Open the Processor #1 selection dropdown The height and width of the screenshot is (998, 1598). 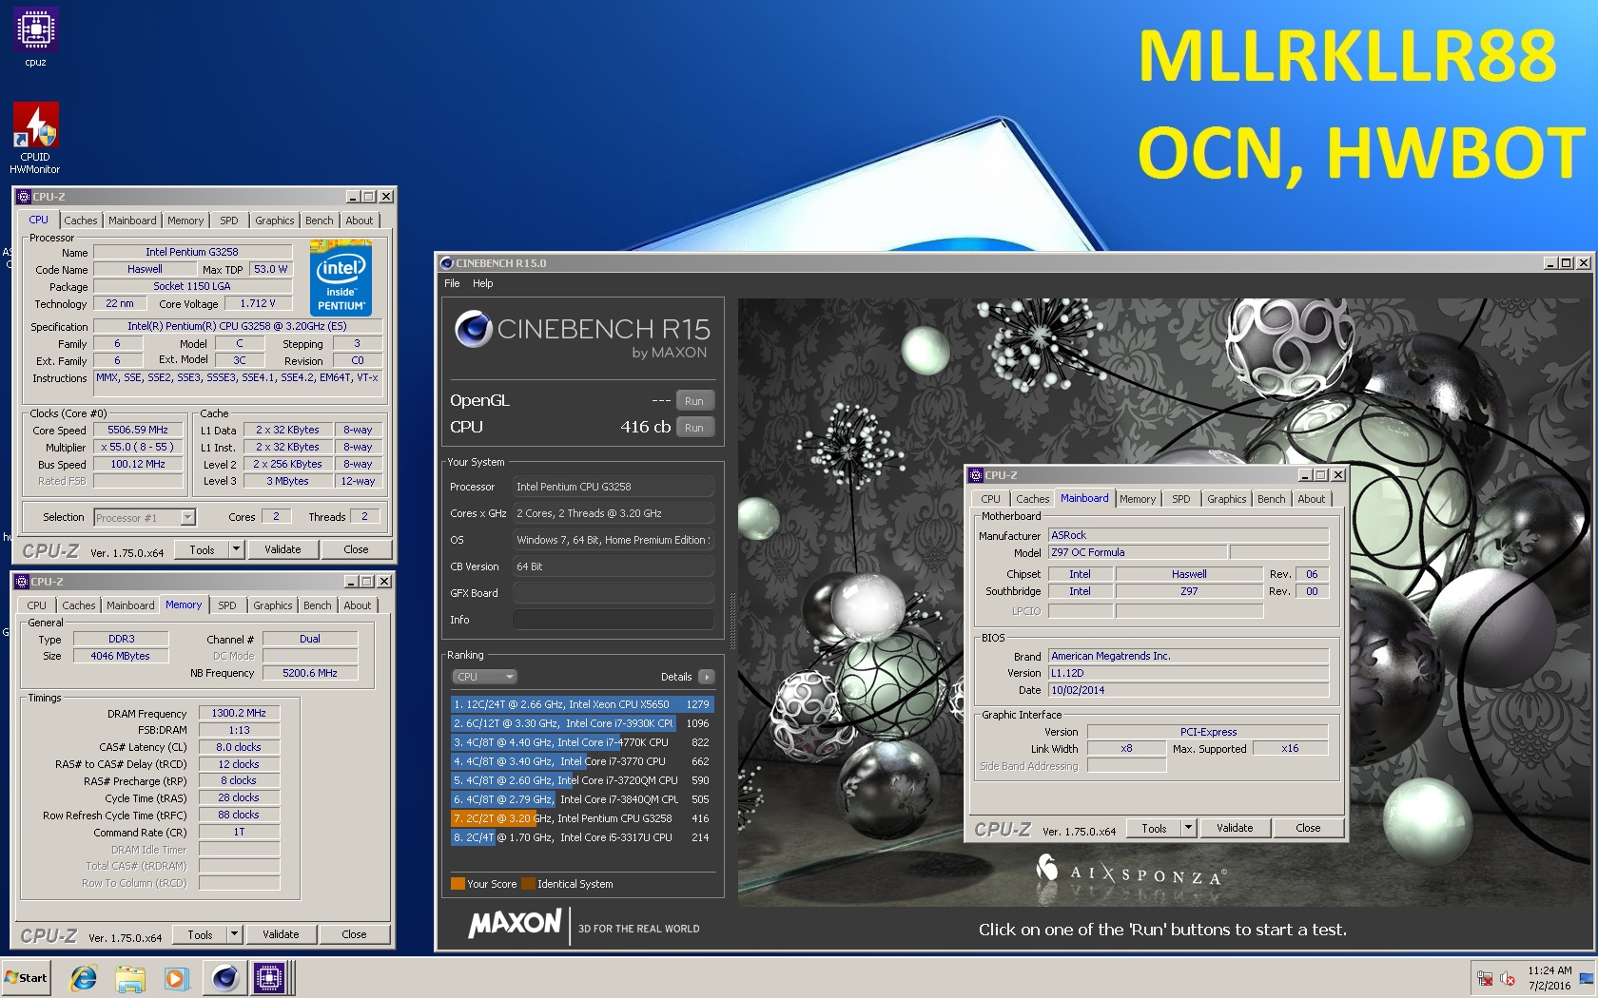(145, 518)
